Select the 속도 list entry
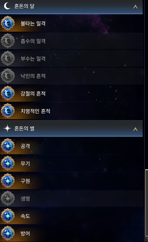 71,216
